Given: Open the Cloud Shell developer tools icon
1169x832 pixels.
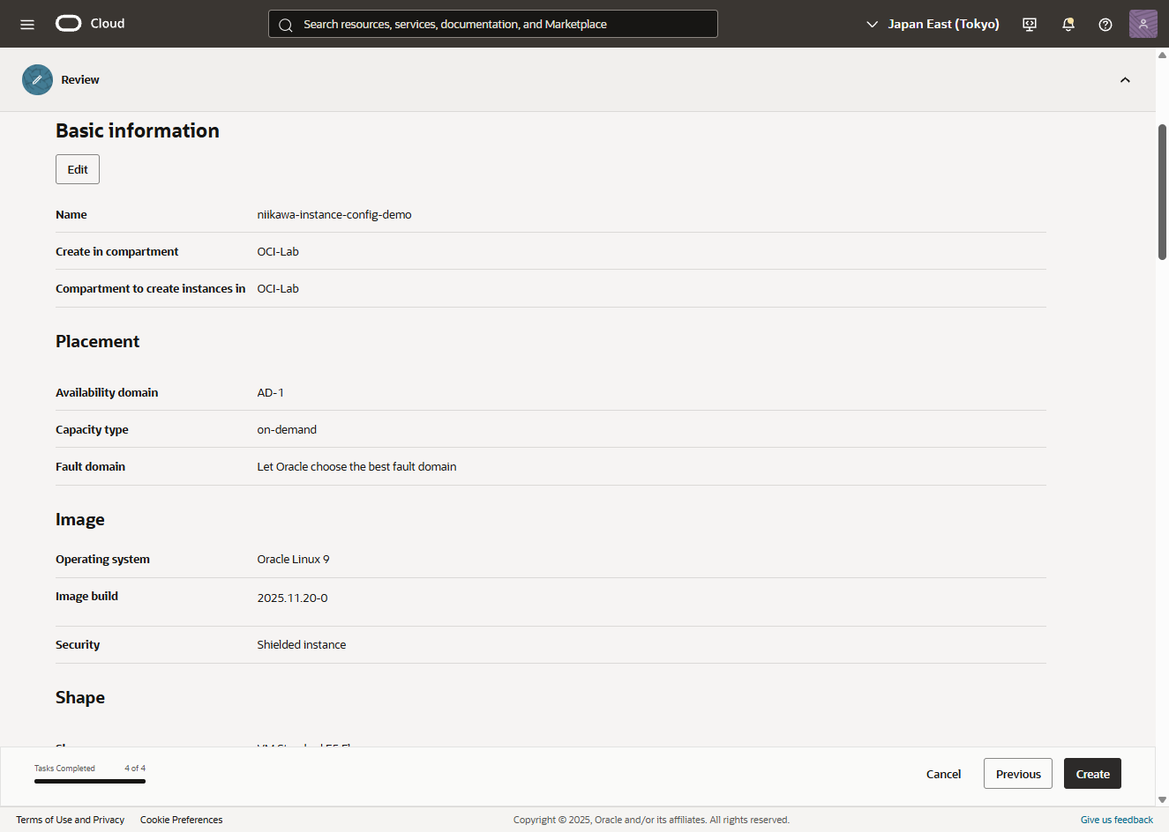Looking at the screenshot, I should pos(1030,24).
